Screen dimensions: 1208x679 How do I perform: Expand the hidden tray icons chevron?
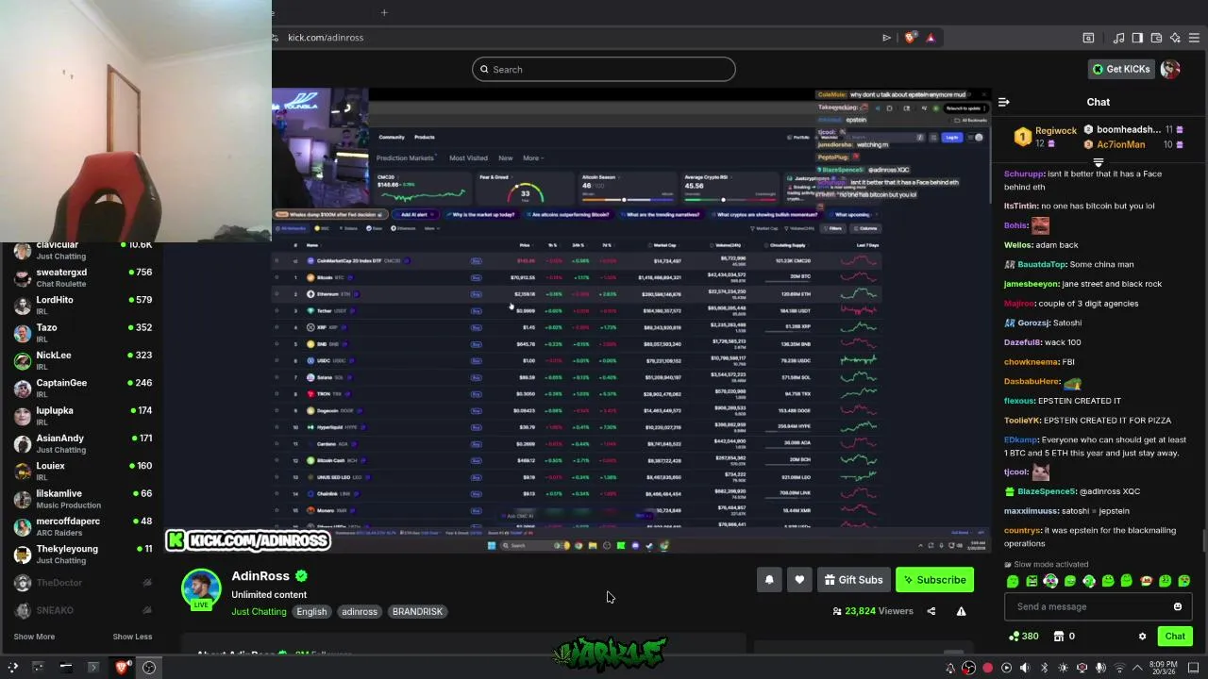1137,668
